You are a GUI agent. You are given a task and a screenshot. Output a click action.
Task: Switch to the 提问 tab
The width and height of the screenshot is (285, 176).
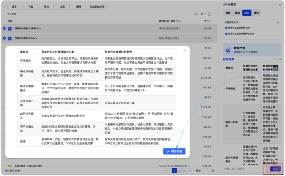tap(256, 13)
